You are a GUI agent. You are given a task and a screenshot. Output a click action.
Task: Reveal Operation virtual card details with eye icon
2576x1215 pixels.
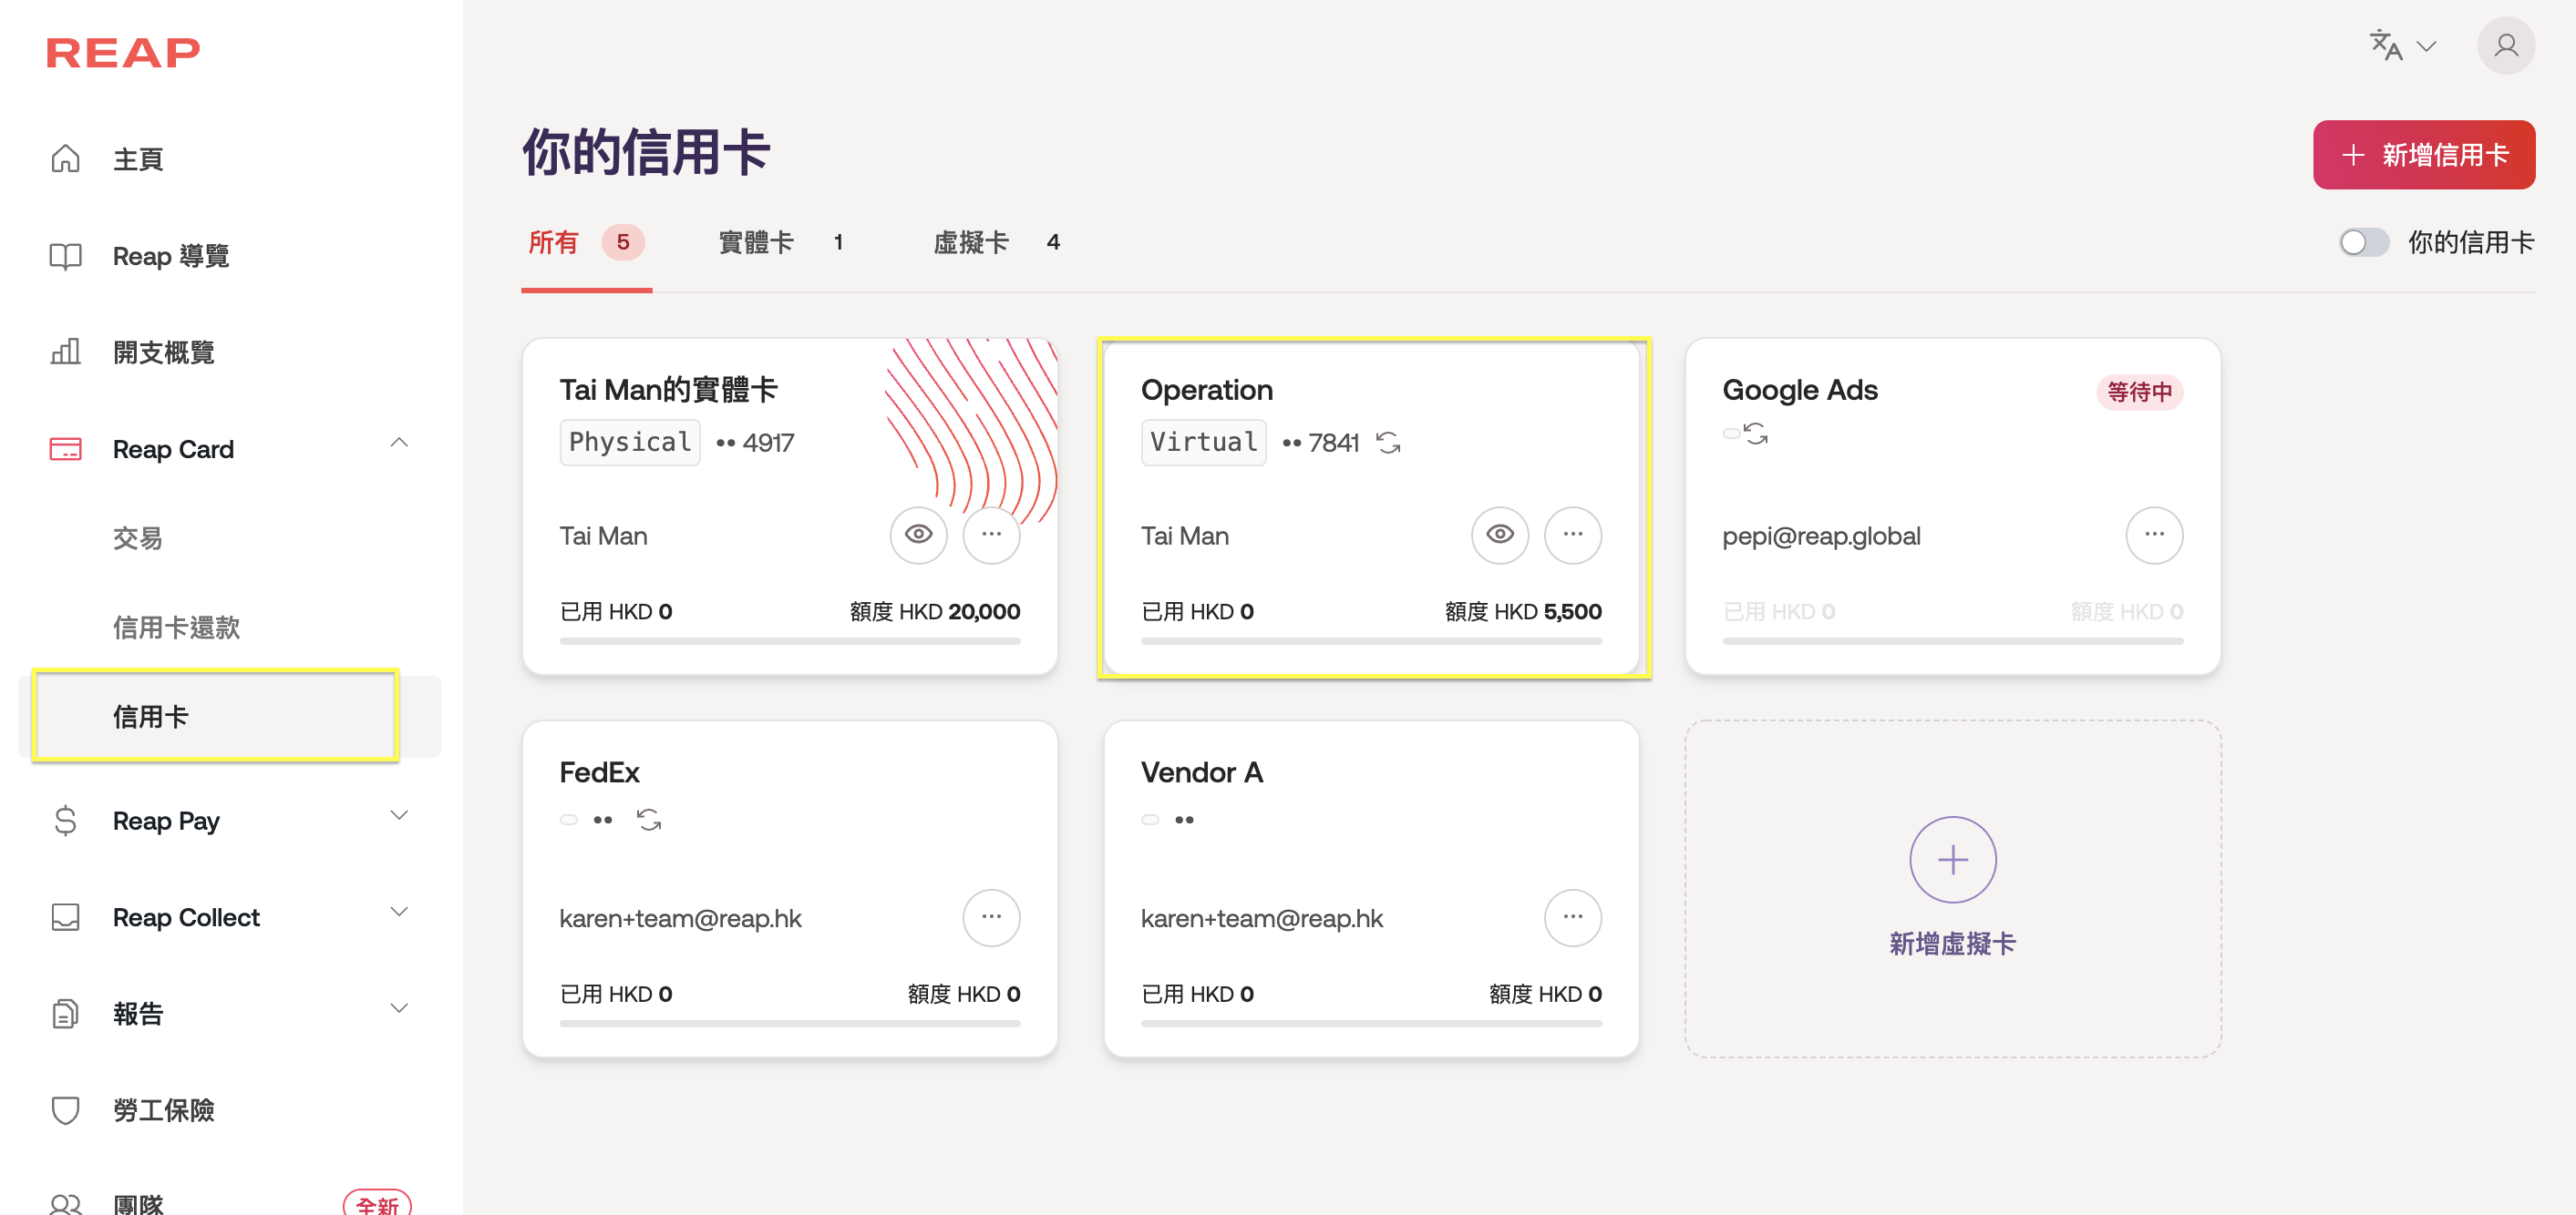click(1499, 535)
